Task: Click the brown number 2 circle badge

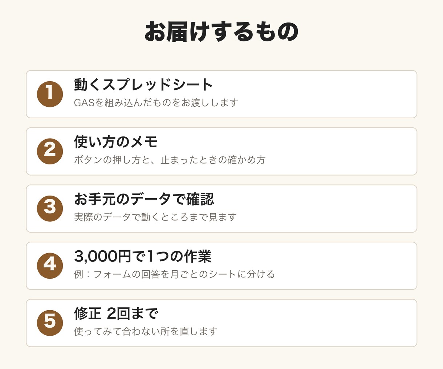Action: point(50,151)
